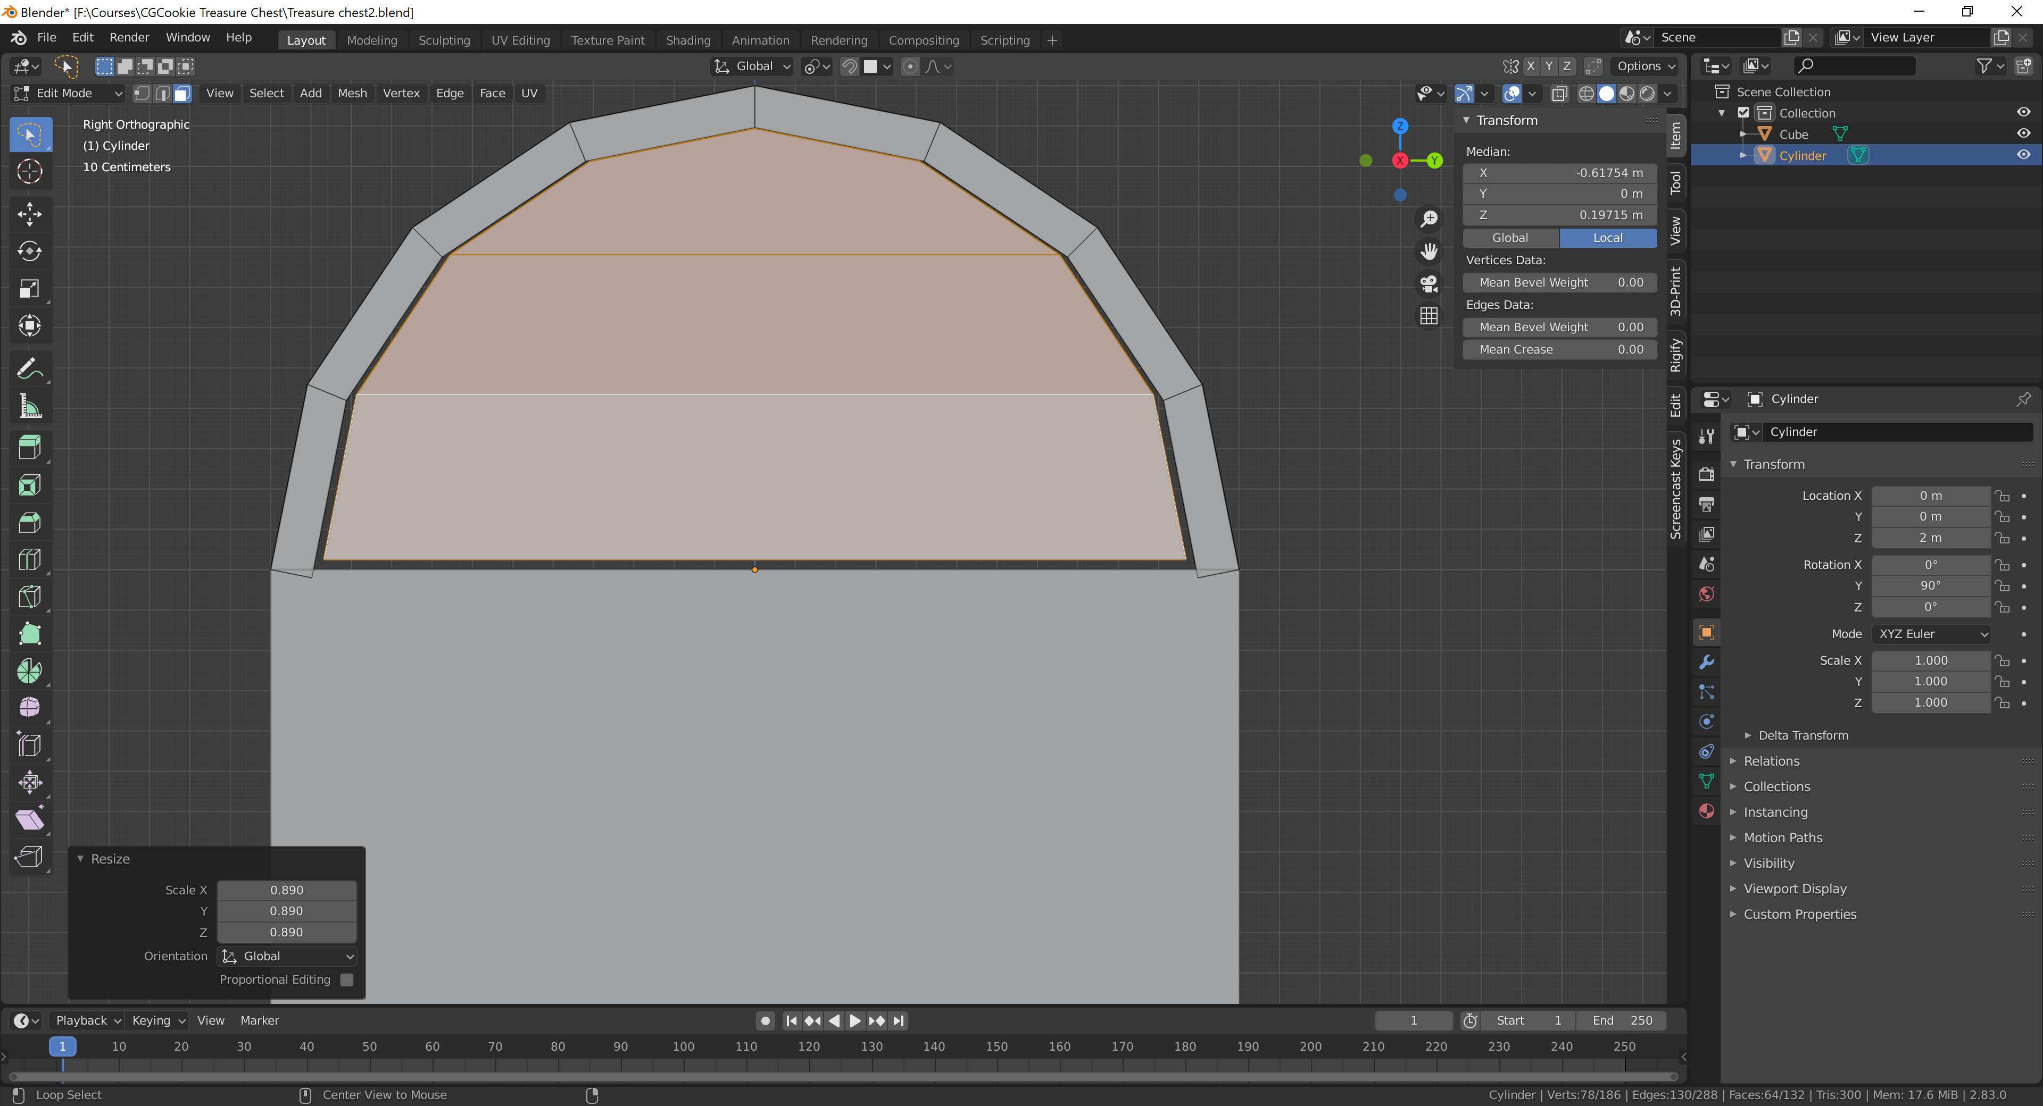
Task: Switch to face select mode
Action: click(x=182, y=94)
